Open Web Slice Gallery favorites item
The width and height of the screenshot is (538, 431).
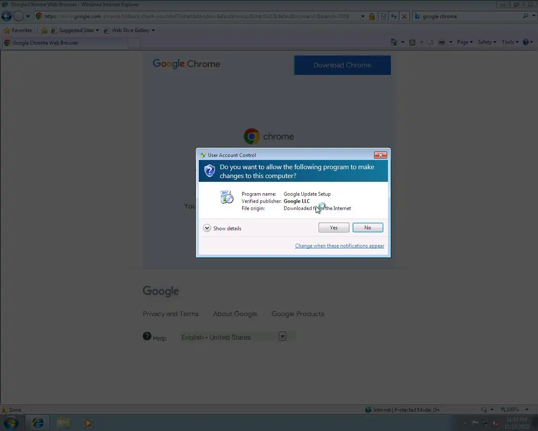pyautogui.click(x=129, y=30)
